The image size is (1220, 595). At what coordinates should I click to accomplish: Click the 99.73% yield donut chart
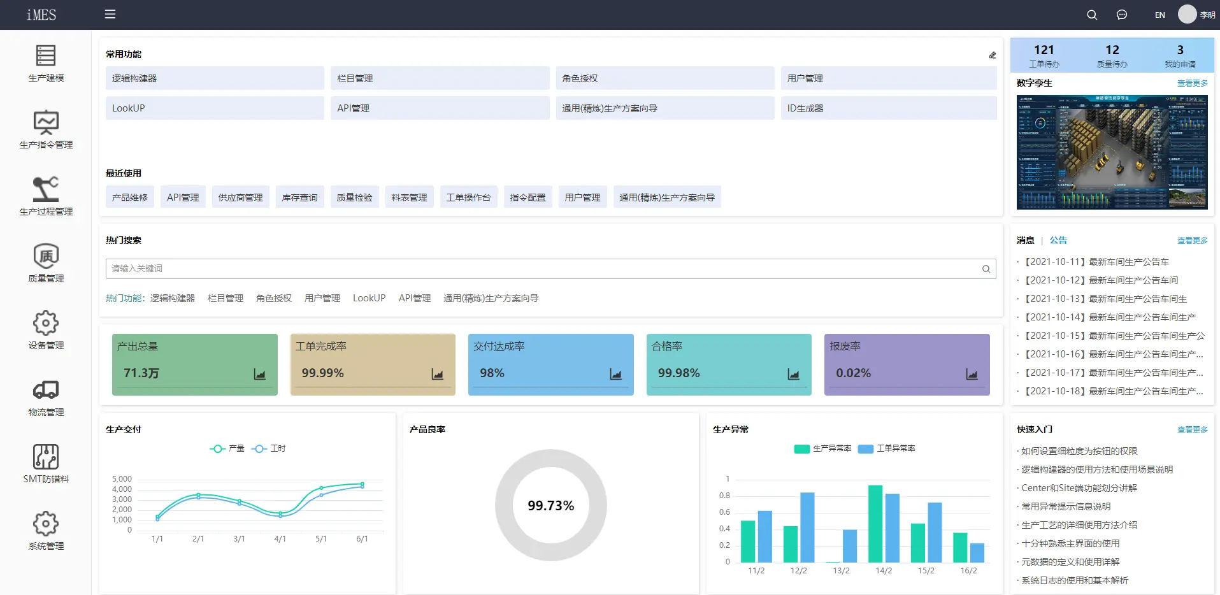[x=551, y=505]
